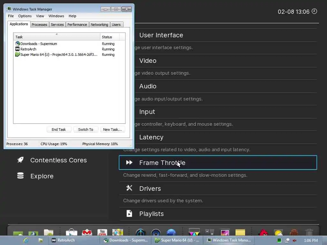
Task: Click the Windows Task Manager taskbar button
Action: pyautogui.click(x=229, y=240)
